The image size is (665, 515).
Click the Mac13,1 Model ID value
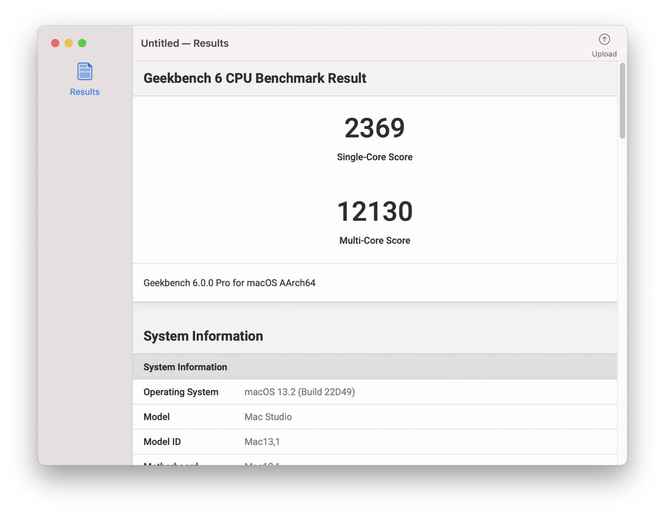tap(262, 441)
